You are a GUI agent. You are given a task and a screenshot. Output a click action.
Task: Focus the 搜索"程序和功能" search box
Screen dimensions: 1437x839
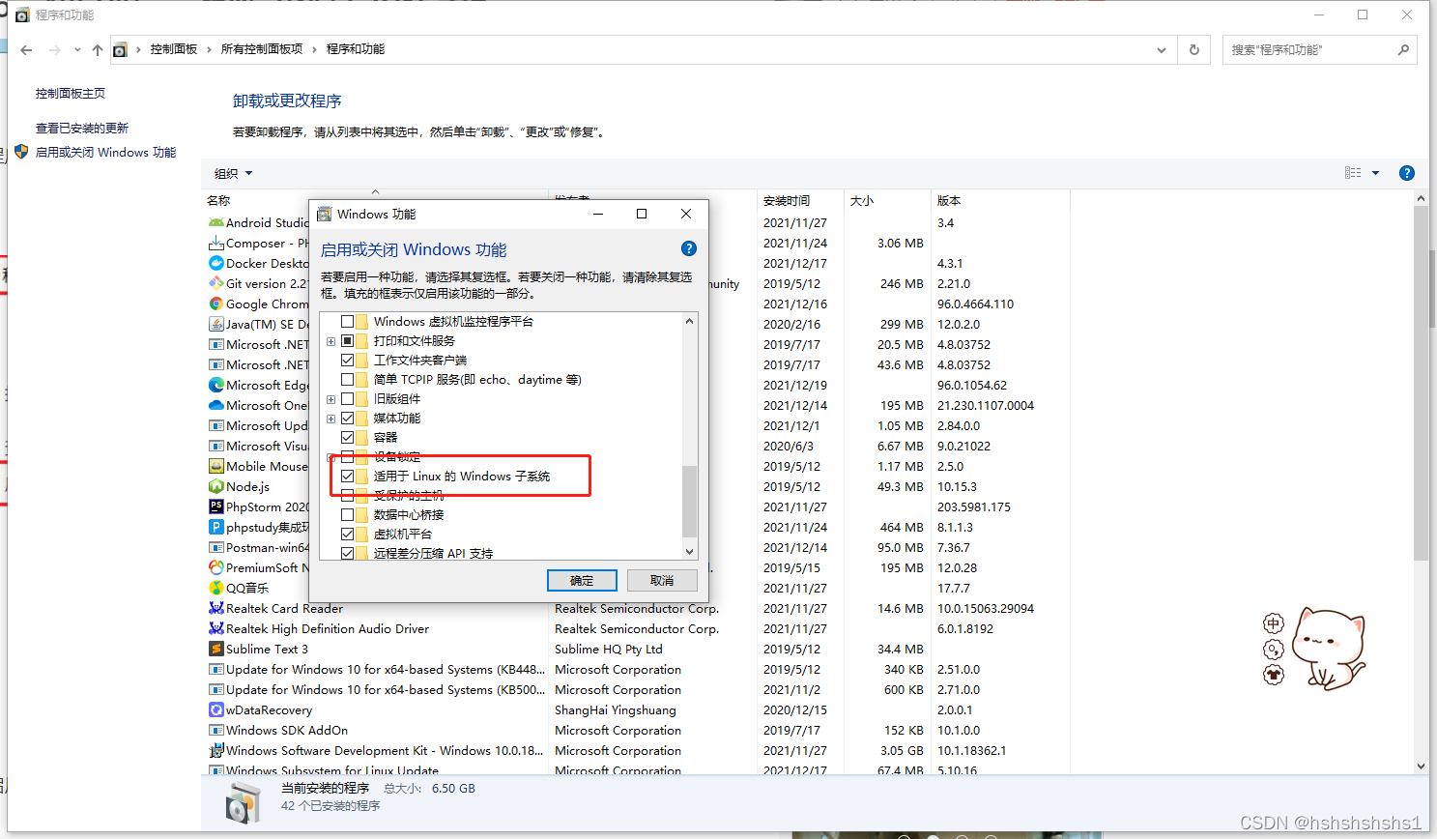tap(1320, 49)
